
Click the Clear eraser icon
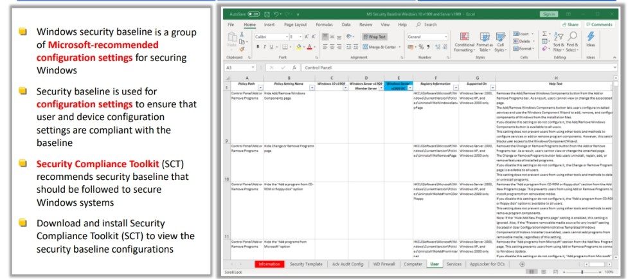tap(545, 48)
